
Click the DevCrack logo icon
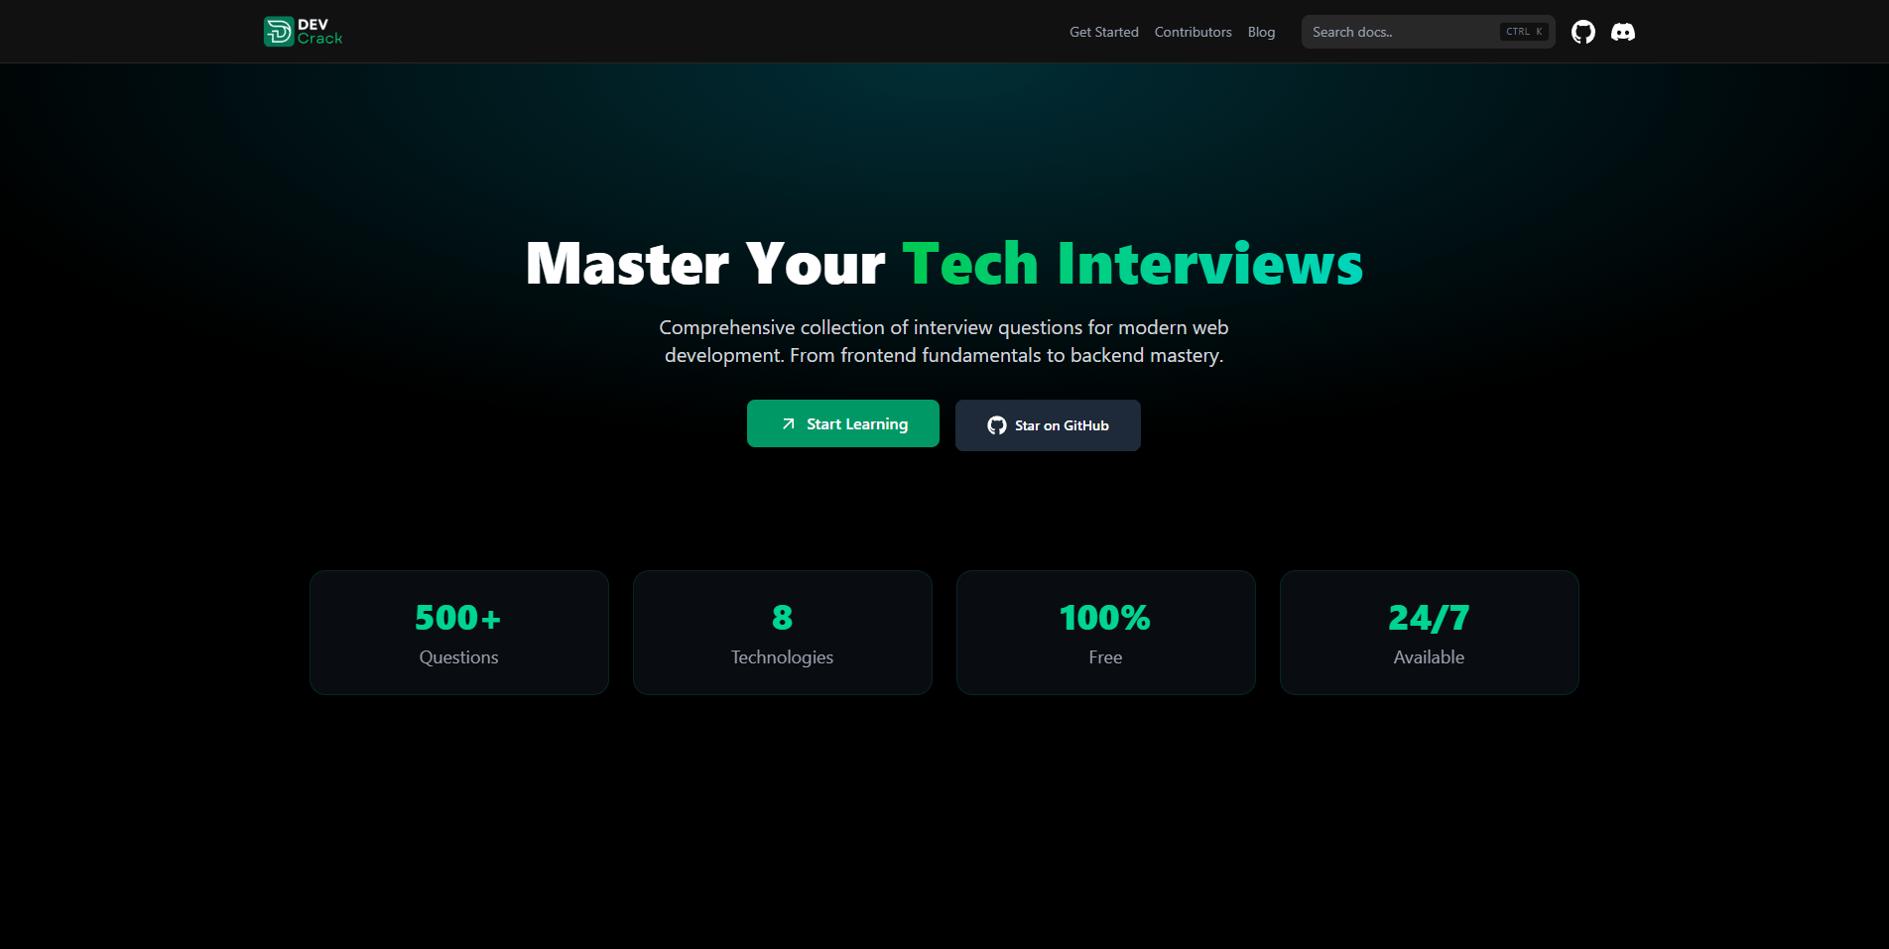coord(278,32)
